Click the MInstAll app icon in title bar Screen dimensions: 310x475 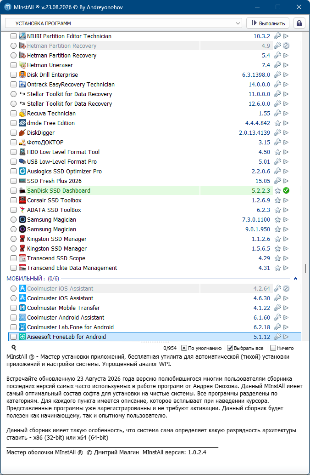click(x=8, y=7)
